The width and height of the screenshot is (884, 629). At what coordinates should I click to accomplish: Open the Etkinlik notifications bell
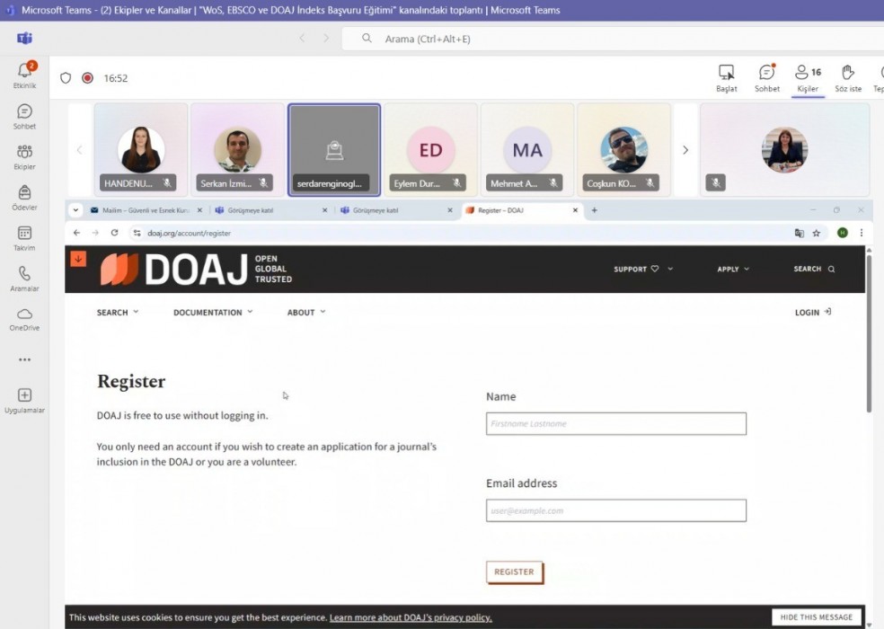click(24, 75)
